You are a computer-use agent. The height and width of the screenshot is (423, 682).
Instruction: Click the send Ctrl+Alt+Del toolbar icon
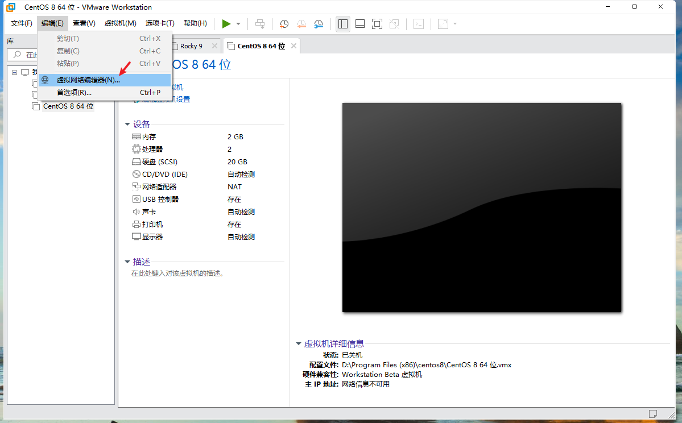click(x=260, y=24)
